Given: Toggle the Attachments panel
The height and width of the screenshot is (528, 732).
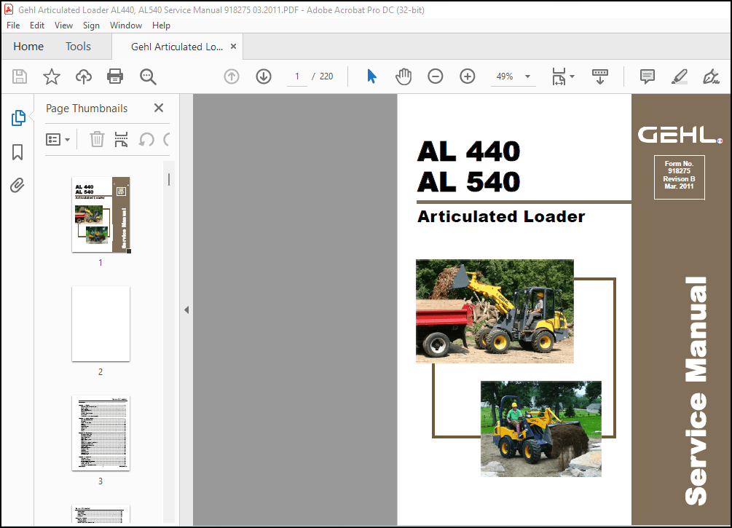Looking at the screenshot, I should click(17, 186).
